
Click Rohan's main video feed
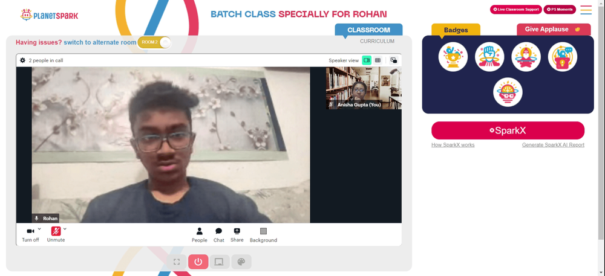pos(171,145)
